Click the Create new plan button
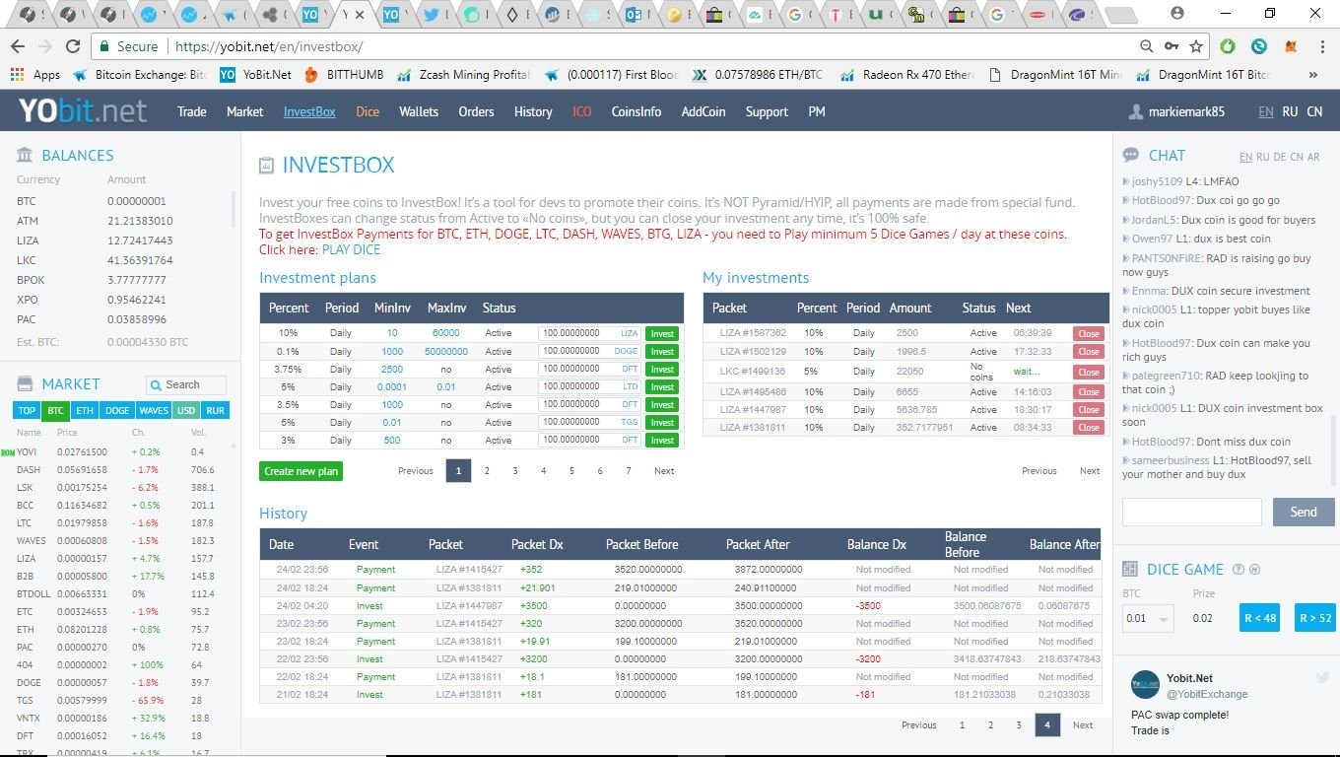The width and height of the screenshot is (1340, 757). [301, 471]
